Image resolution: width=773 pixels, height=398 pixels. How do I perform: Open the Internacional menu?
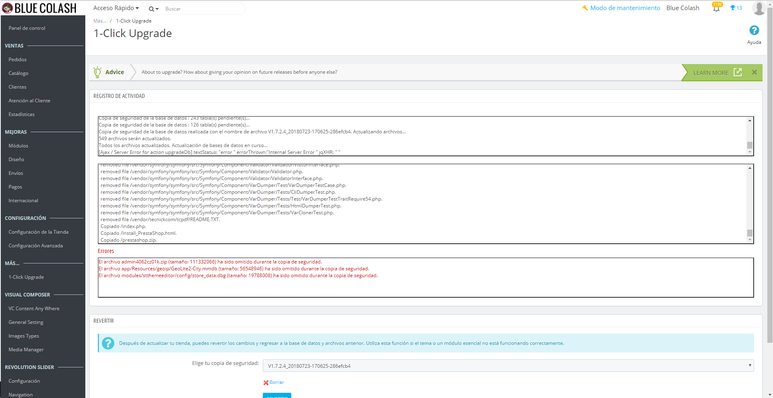pos(23,201)
